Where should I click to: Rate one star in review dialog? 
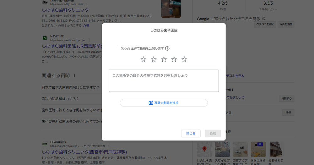[x=143, y=59]
